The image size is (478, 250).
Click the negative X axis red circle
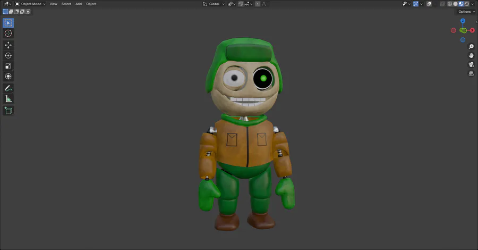pos(454,30)
